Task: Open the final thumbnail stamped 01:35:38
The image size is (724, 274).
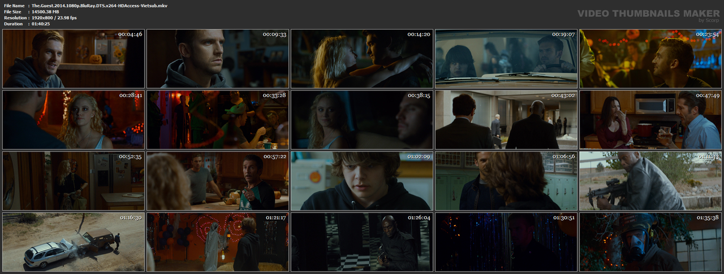Action: click(x=650, y=242)
